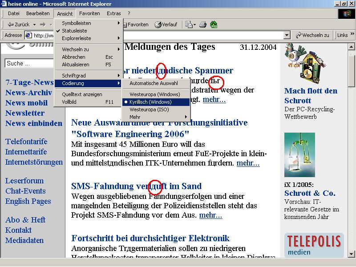Click the forward arrow toolbar button
The image size is (356, 267).
[43, 24]
